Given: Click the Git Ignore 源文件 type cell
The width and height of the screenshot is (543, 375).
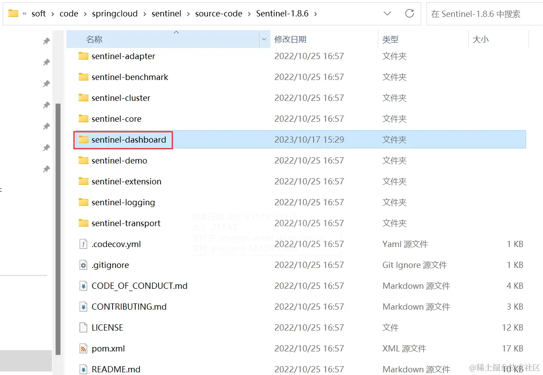Looking at the screenshot, I should point(414,265).
